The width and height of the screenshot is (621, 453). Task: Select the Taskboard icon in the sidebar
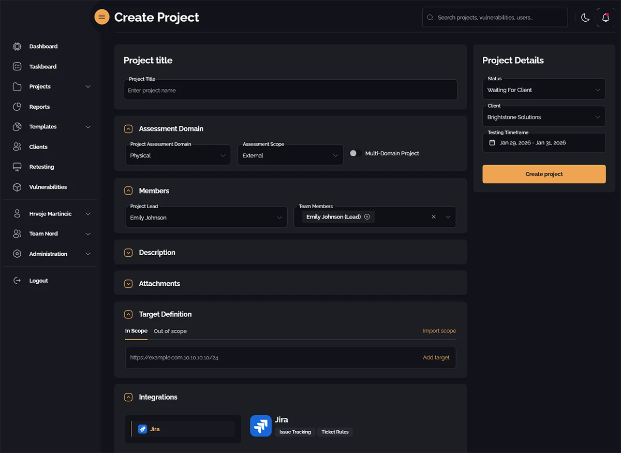[x=17, y=66]
